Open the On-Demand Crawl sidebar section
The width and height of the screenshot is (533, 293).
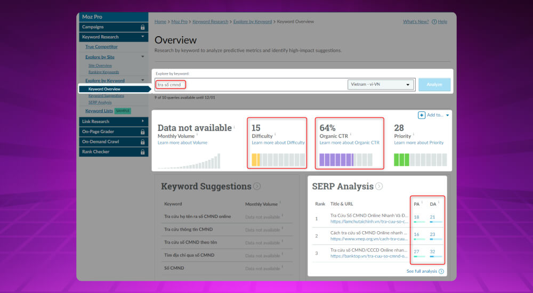tap(114, 142)
